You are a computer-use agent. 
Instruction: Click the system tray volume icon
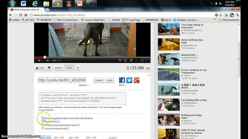220,3
